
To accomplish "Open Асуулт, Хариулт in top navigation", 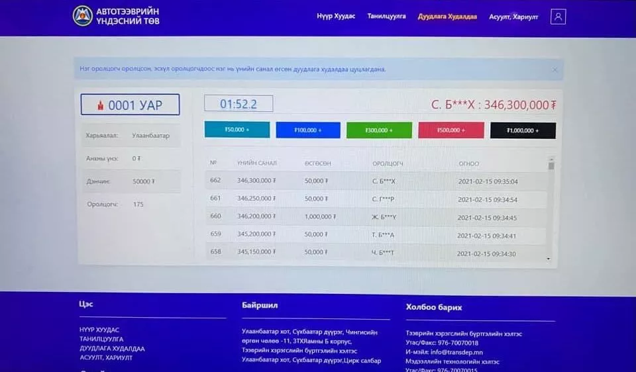I will pos(513,17).
